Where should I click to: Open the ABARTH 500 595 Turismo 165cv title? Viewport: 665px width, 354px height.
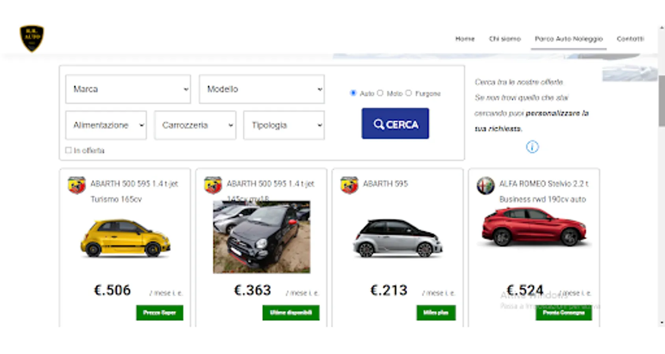point(134,191)
